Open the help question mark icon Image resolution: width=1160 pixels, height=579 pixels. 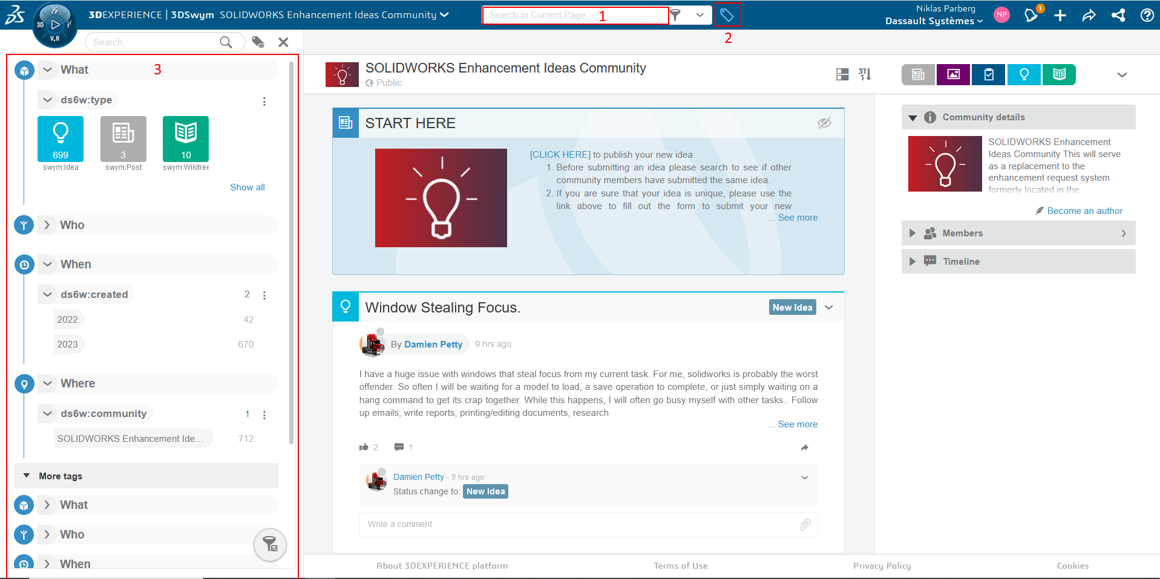tap(1147, 15)
